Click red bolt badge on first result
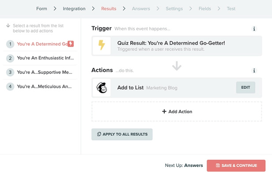The width and height of the screenshot is (272, 176). [x=71, y=44]
